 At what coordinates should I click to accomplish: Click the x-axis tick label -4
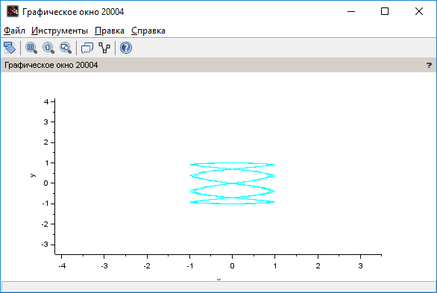pyautogui.click(x=62, y=266)
